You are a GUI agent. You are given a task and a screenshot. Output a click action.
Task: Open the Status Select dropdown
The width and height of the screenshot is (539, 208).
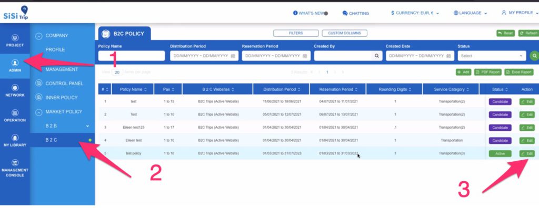492,56
